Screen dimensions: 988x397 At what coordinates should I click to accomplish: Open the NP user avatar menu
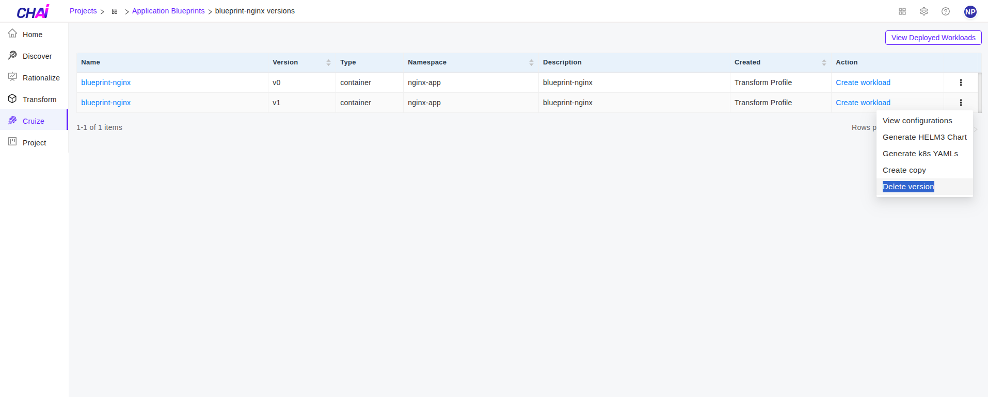pos(970,12)
